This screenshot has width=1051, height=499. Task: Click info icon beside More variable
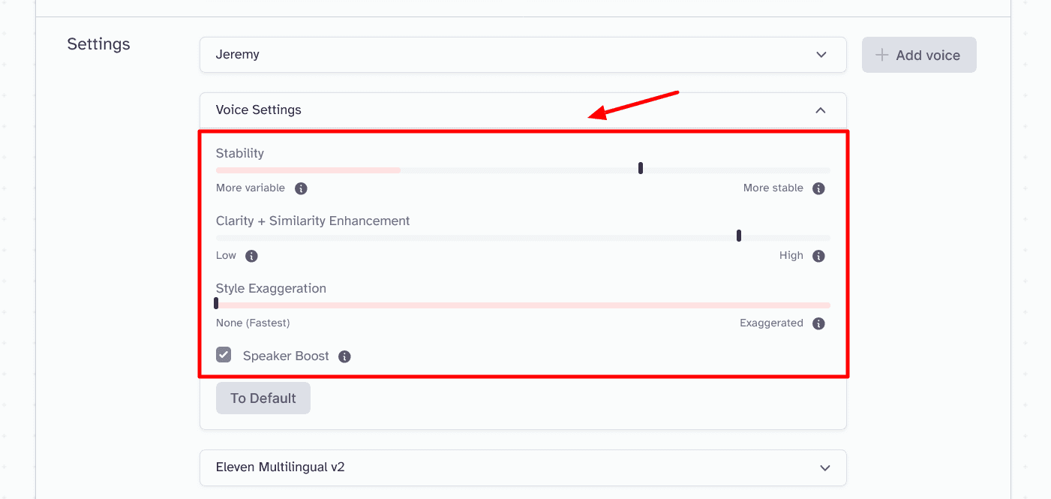(x=301, y=188)
